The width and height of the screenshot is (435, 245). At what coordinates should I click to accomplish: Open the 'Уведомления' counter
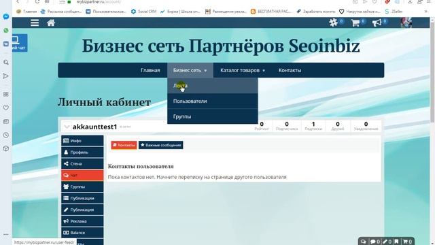coord(366,126)
